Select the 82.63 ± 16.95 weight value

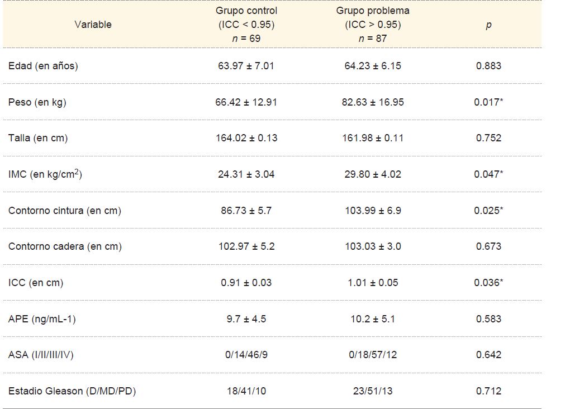tap(373, 102)
